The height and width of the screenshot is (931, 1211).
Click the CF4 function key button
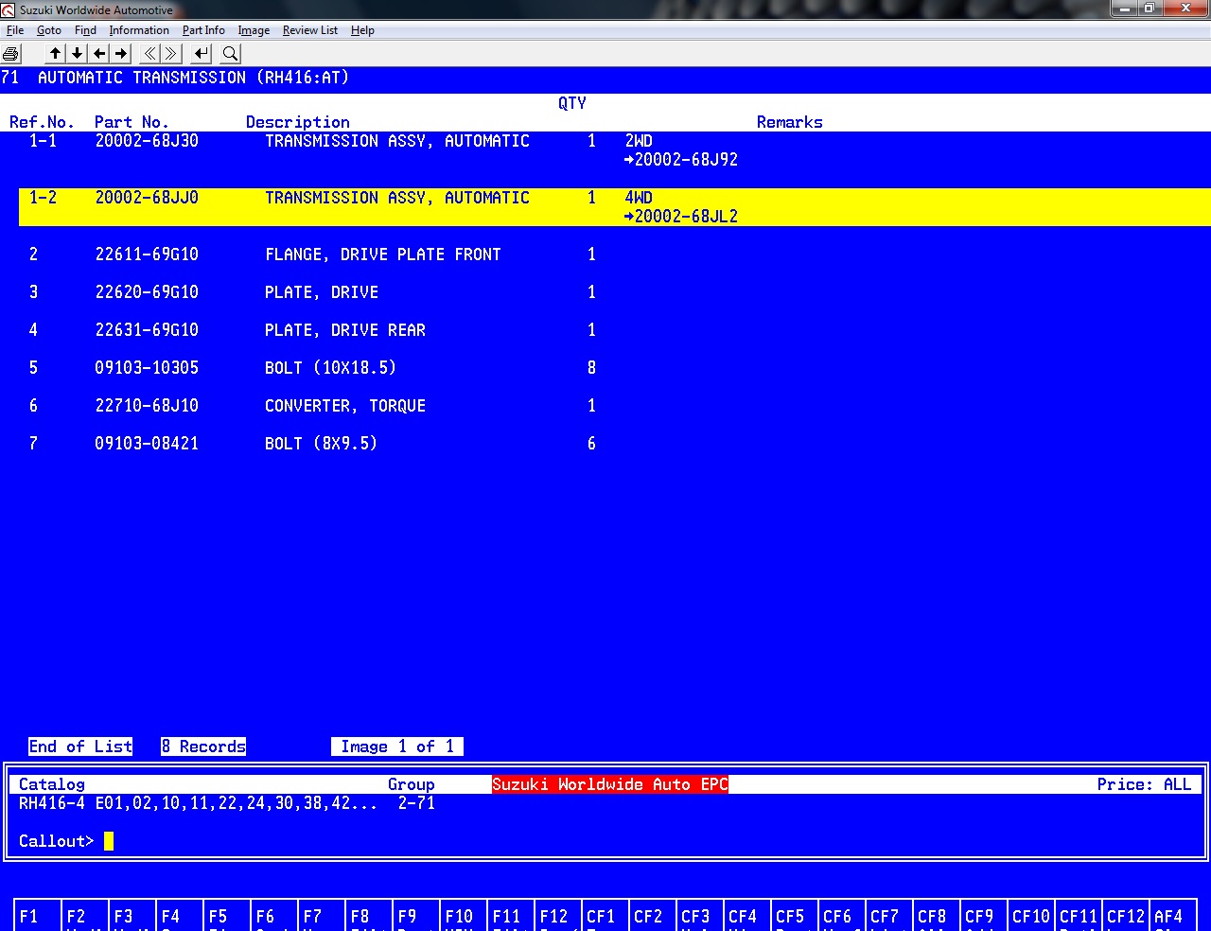[747, 916]
